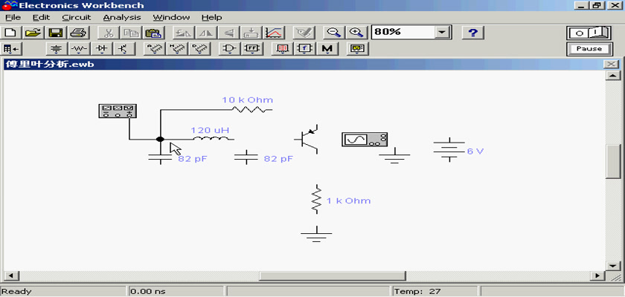Open the Controls parts bin

click(x=304, y=49)
